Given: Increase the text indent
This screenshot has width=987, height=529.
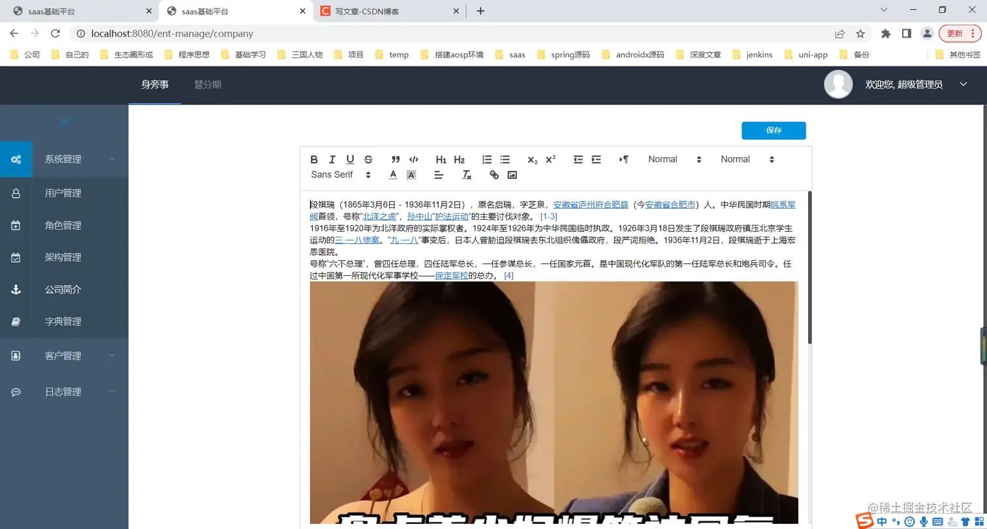Looking at the screenshot, I should click(597, 160).
